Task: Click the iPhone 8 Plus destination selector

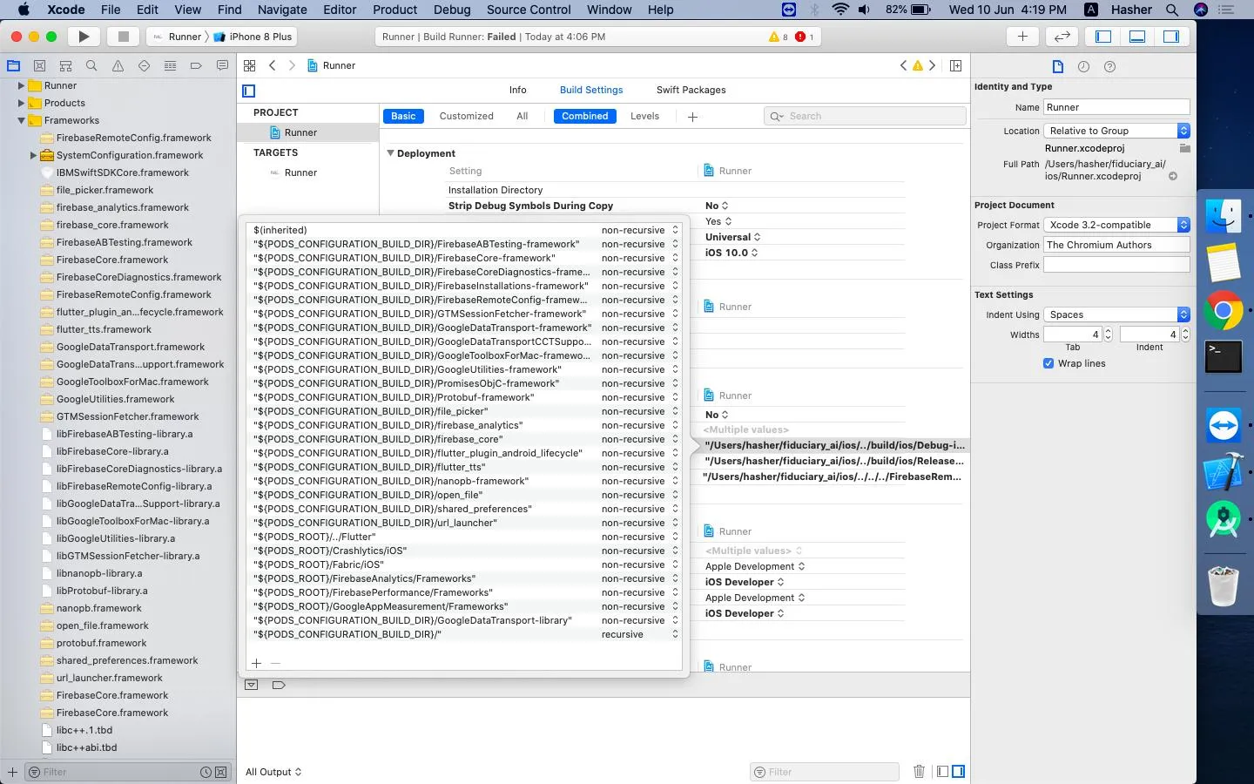Action: tap(253, 37)
